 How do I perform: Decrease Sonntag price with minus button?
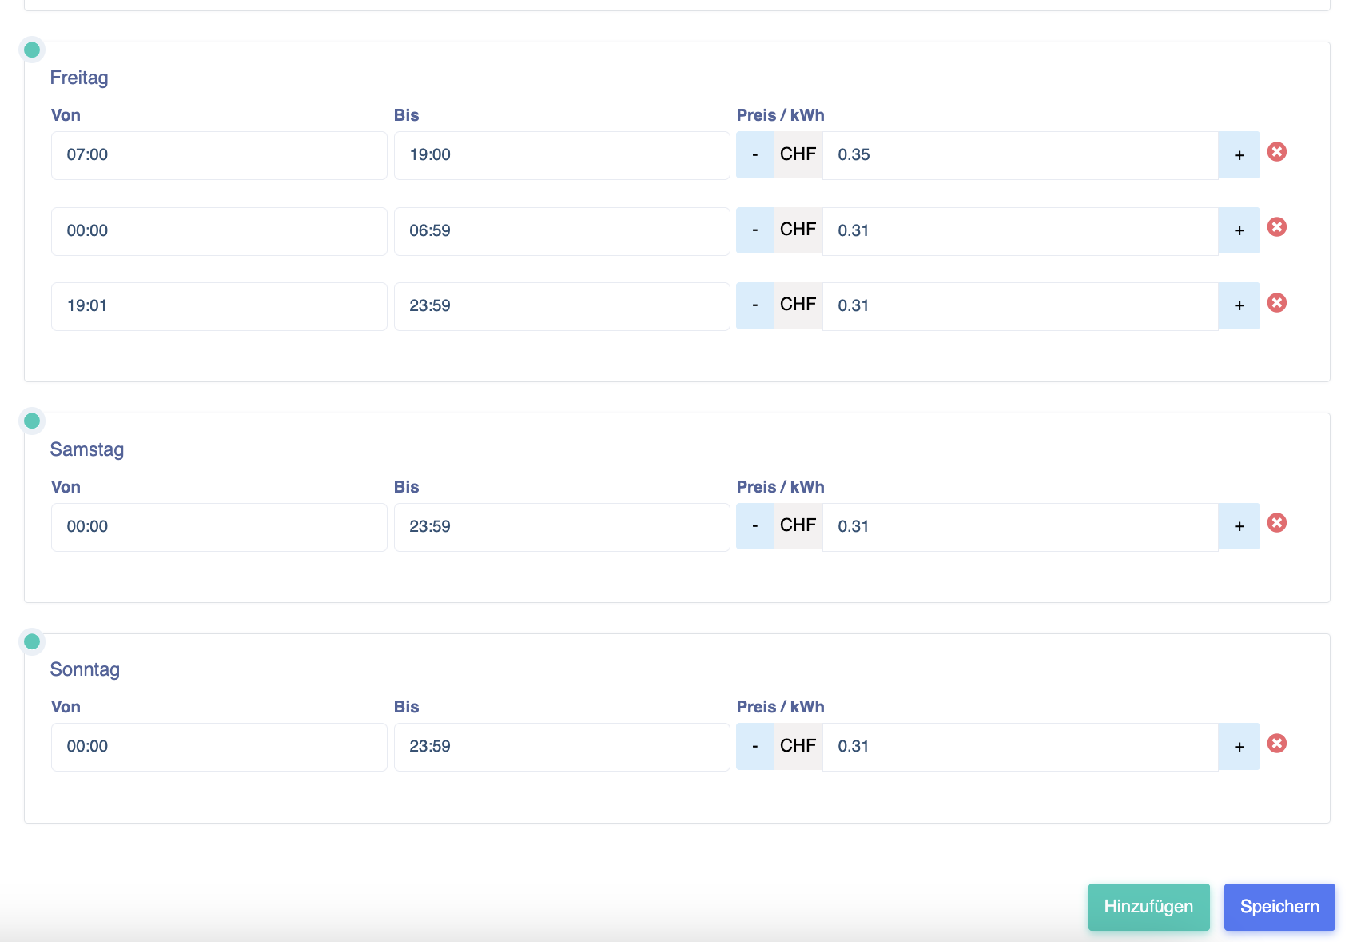pyautogui.click(x=755, y=747)
